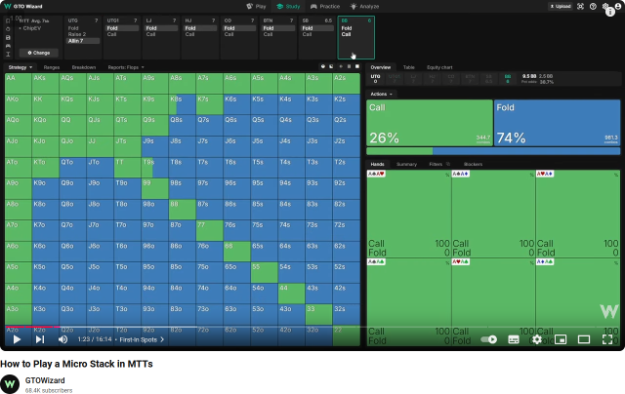625x394 pixels.
Task: Open the help question mark icon
Action: click(593, 7)
